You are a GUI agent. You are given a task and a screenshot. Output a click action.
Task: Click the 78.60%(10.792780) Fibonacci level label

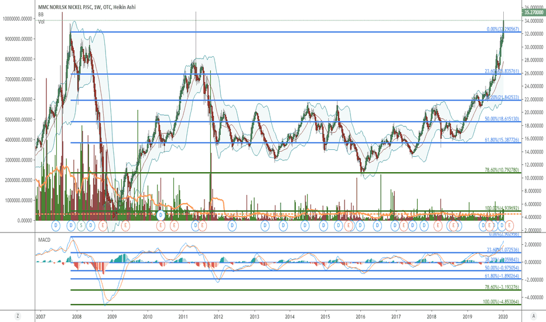502,170
